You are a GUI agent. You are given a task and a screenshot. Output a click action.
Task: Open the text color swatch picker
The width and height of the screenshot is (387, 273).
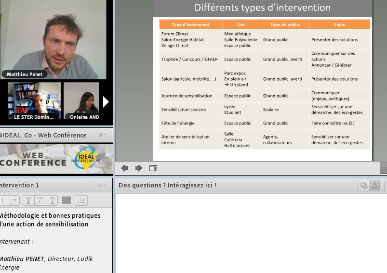coord(67,200)
